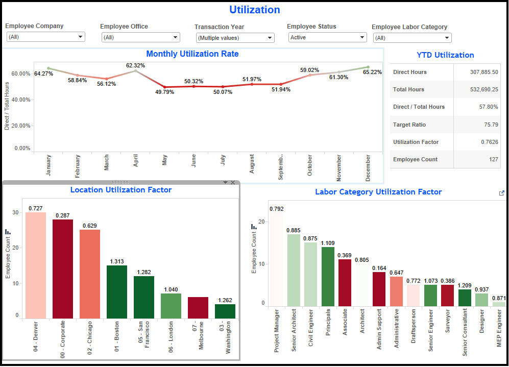The height and width of the screenshot is (367, 509).
Task: Click the April 62.32% data point
Action: [136, 70]
